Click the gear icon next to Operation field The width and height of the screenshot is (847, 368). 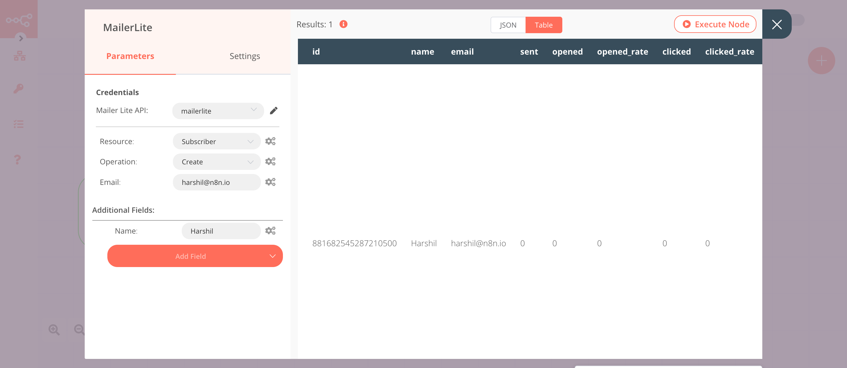(270, 161)
